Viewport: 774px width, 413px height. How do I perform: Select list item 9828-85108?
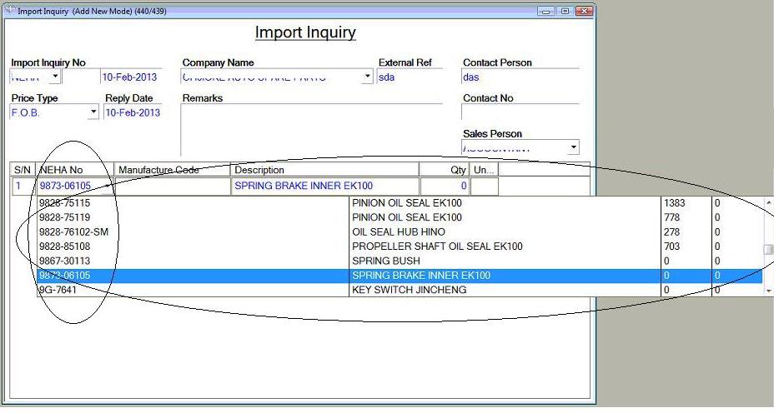(x=65, y=246)
